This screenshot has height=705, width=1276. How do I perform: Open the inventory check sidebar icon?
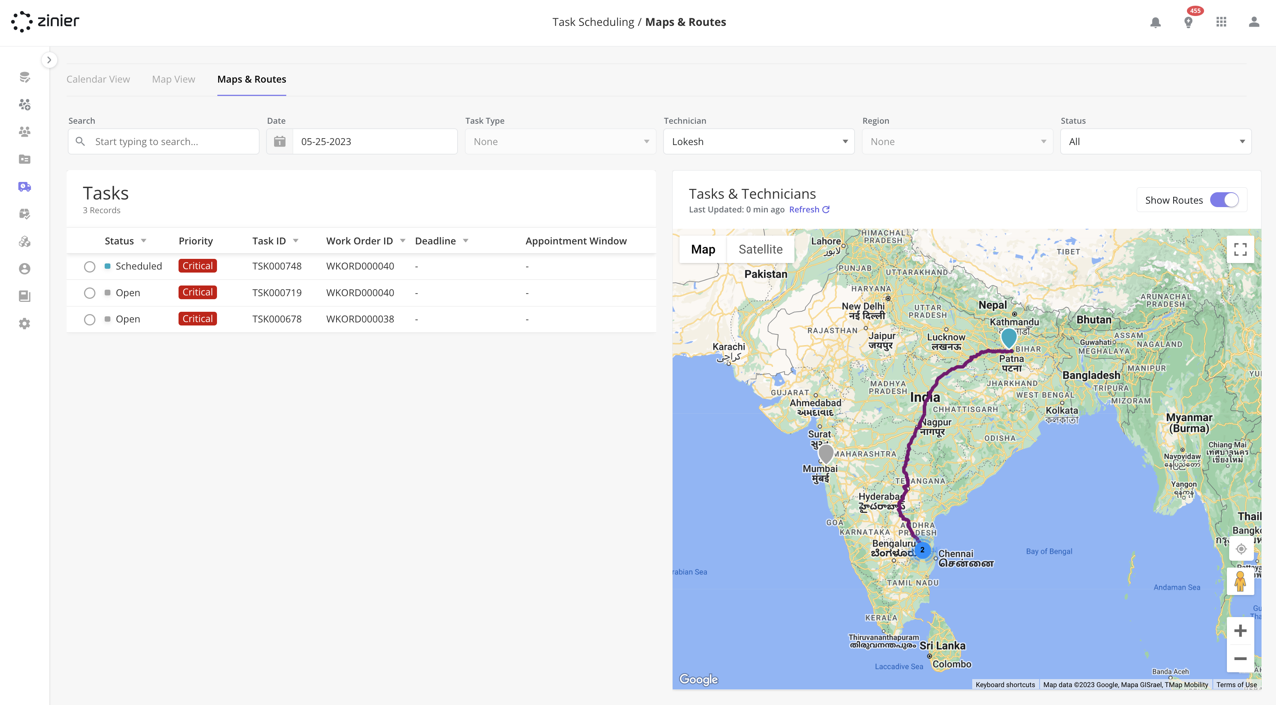pyautogui.click(x=24, y=214)
